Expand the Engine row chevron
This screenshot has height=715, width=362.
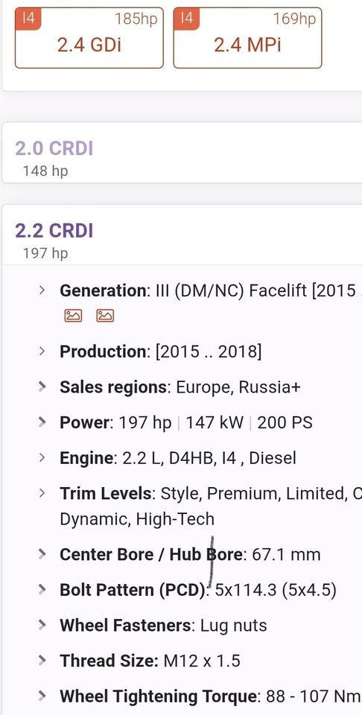click(x=42, y=457)
